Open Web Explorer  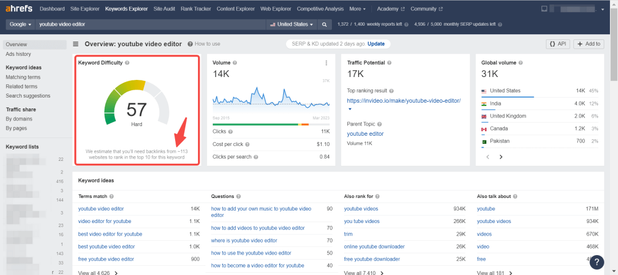point(276,9)
